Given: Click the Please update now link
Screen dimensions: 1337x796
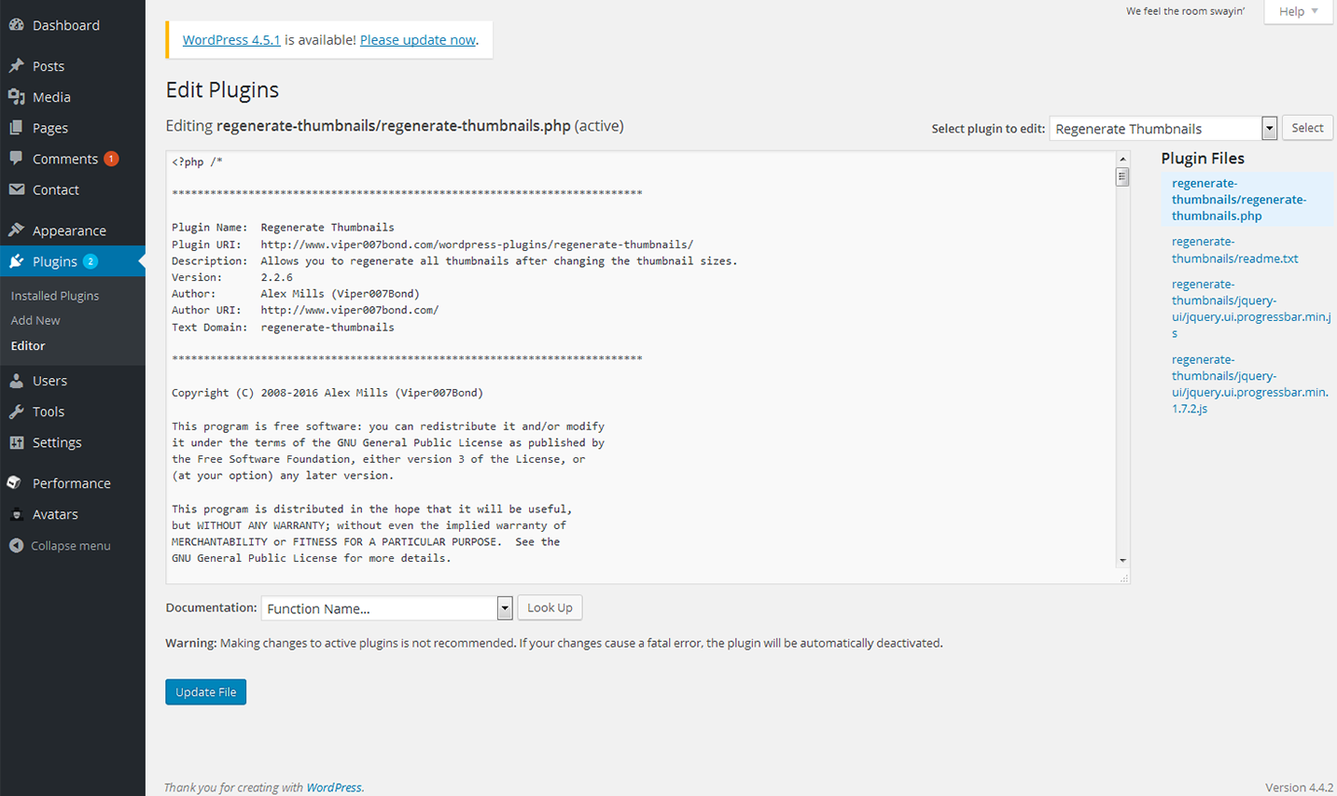Looking at the screenshot, I should [x=418, y=40].
